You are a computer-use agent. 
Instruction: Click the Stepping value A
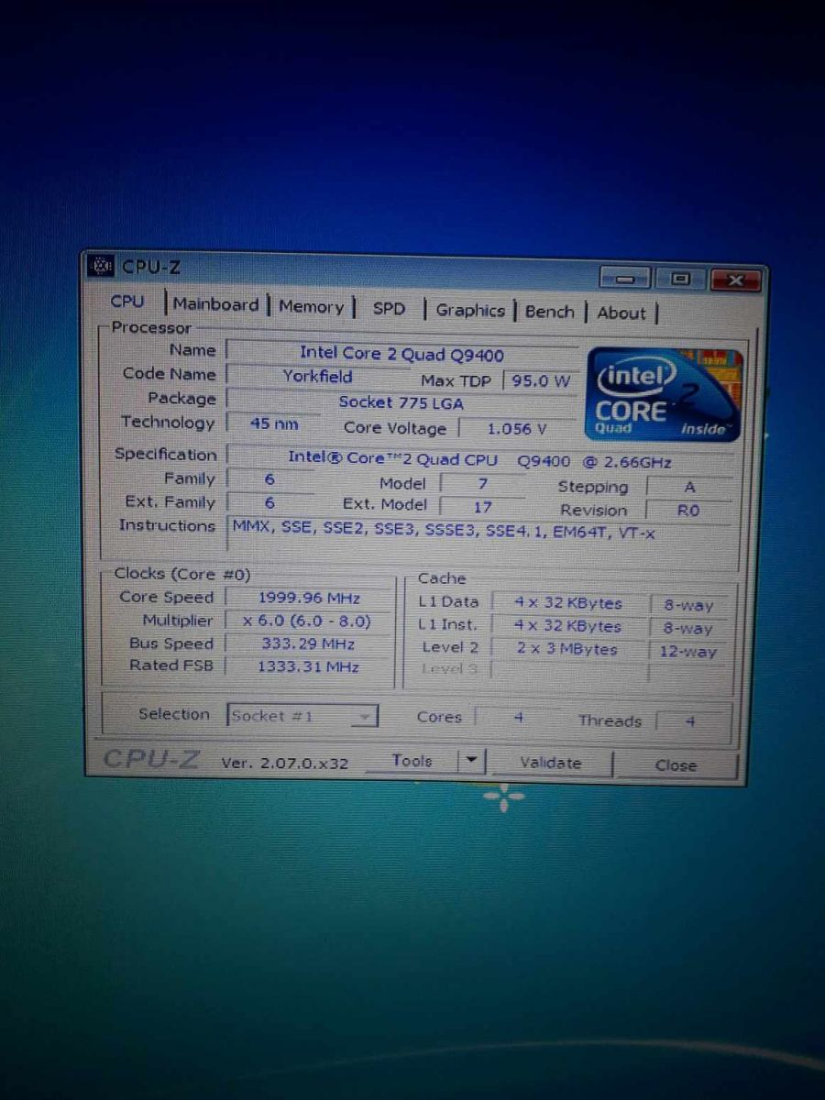[690, 488]
